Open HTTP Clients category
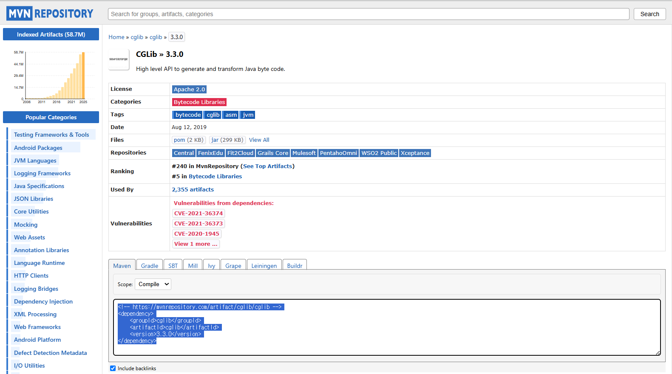The width and height of the screenshot is (672, 374). 31,276
